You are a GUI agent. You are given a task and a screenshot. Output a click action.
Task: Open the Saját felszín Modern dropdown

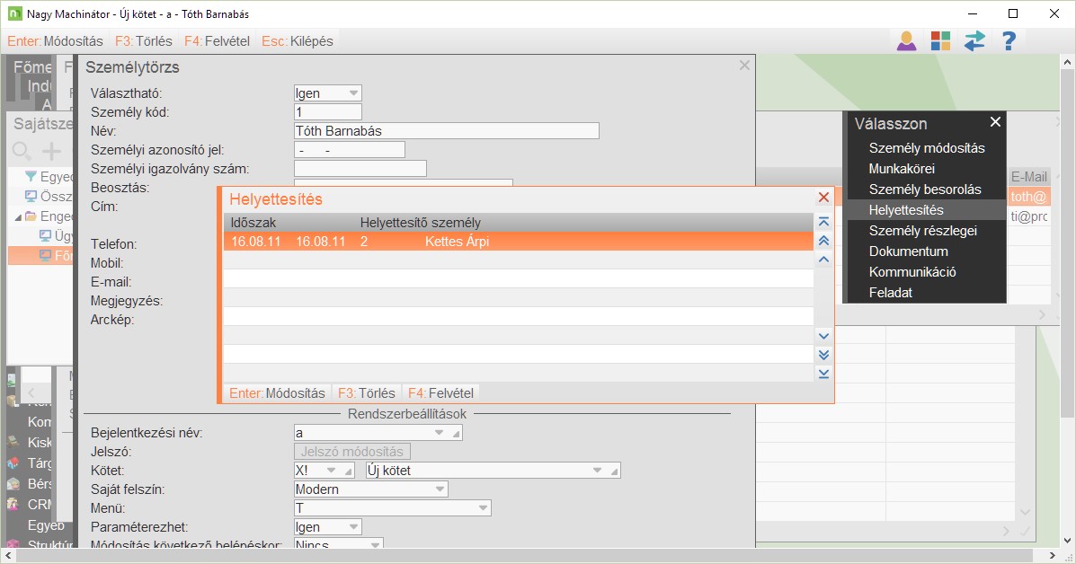(440, 489)
